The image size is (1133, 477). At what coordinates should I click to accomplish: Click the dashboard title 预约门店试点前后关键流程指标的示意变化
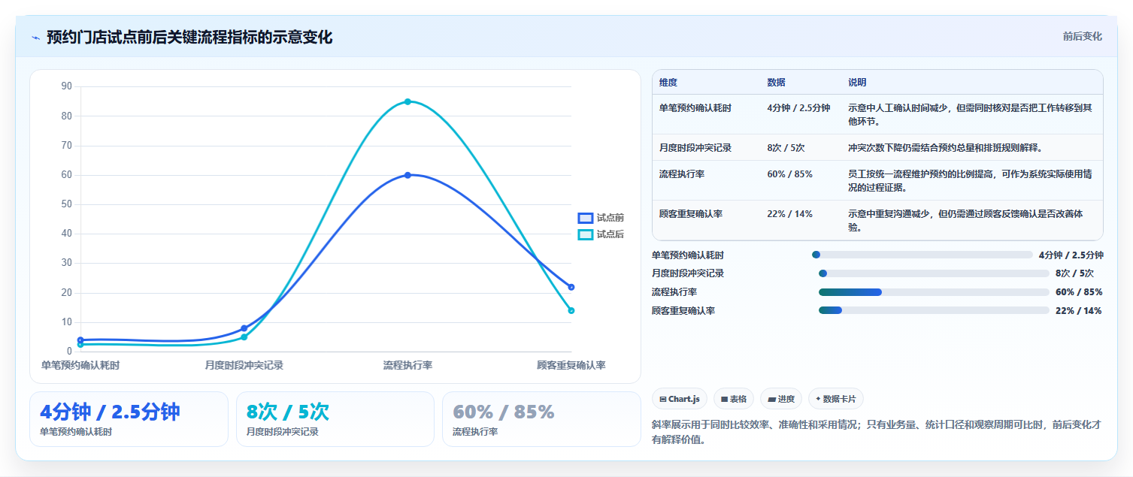[189, 37]
